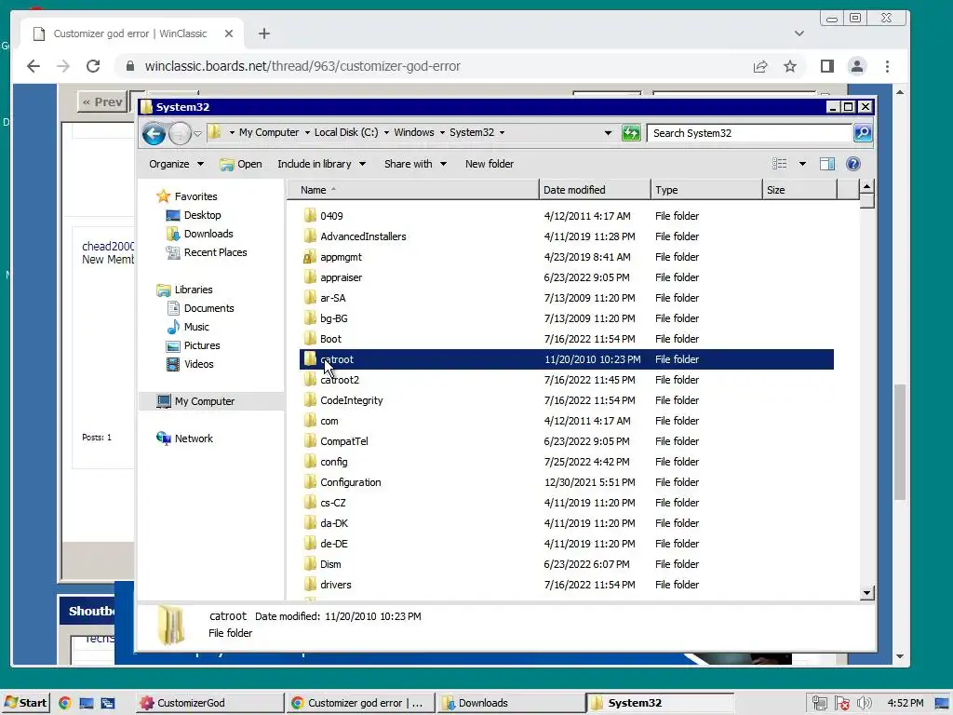Select the locked appmgmt folder icon
The height and width of the screenshot is (715, 953).
pyautogui.click(x=310, y=257)
